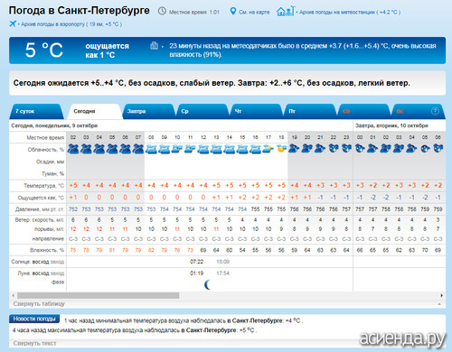
Task: Open the 'Сб' day tab
Action: pos(364,111)
